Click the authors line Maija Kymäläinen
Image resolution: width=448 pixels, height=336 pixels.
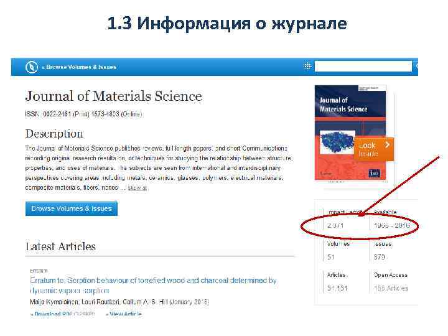119,302
